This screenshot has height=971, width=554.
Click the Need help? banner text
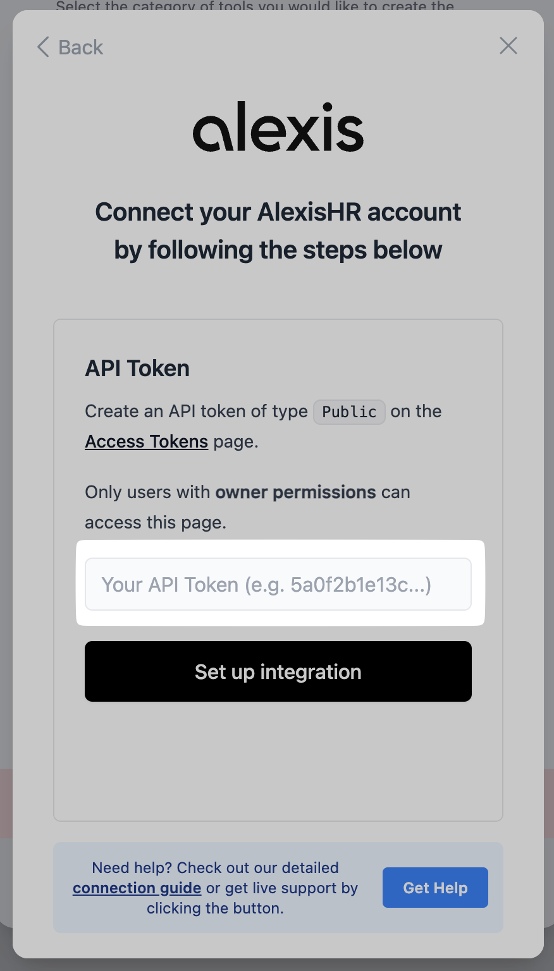coord(215,868)
